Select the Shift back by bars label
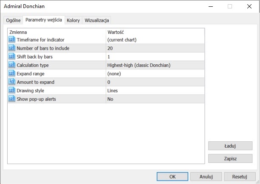This screenshot has height=184, width=260. pyautogui.click(x=34, y=57)
